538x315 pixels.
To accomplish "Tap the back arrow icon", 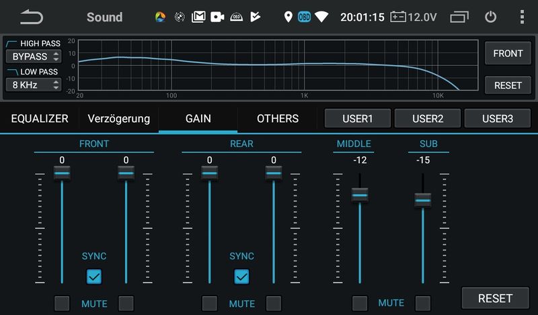I will coord(31,17).
